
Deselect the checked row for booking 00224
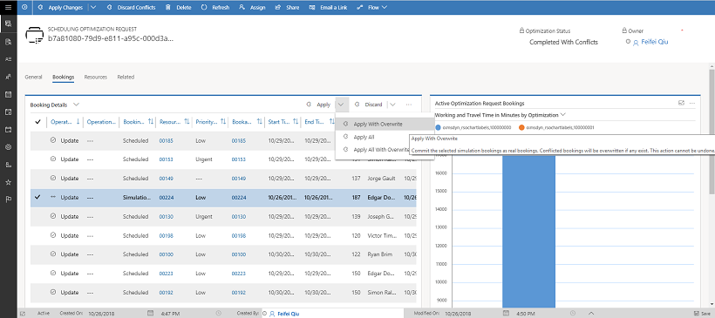pos(37,197)
